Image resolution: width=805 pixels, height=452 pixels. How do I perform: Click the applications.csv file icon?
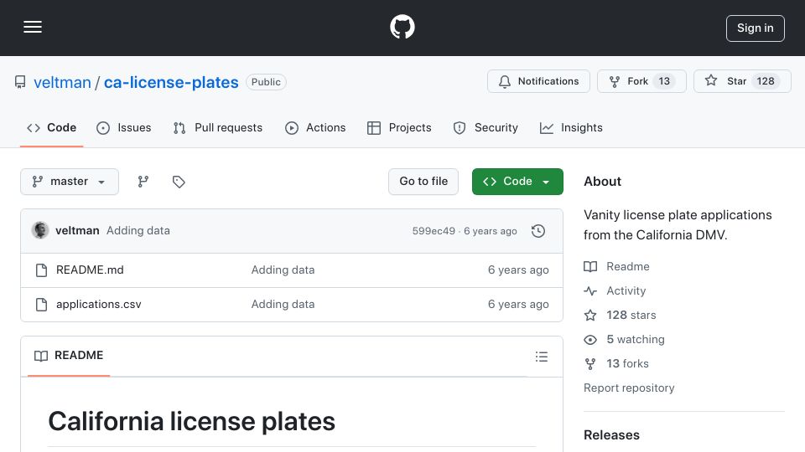pyautogui.click(x=41, y=305)
